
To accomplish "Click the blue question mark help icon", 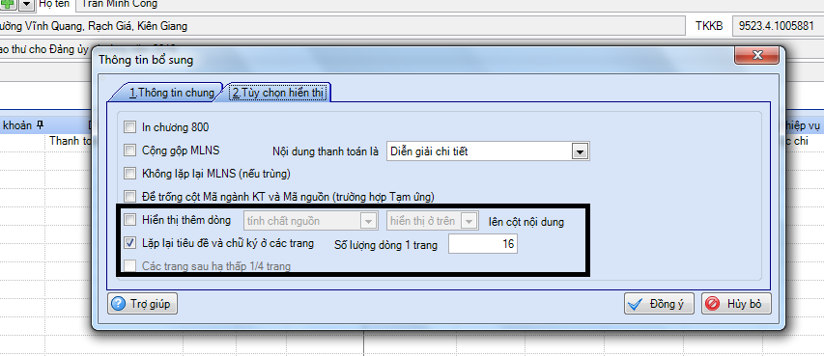I will click(118, 304).
